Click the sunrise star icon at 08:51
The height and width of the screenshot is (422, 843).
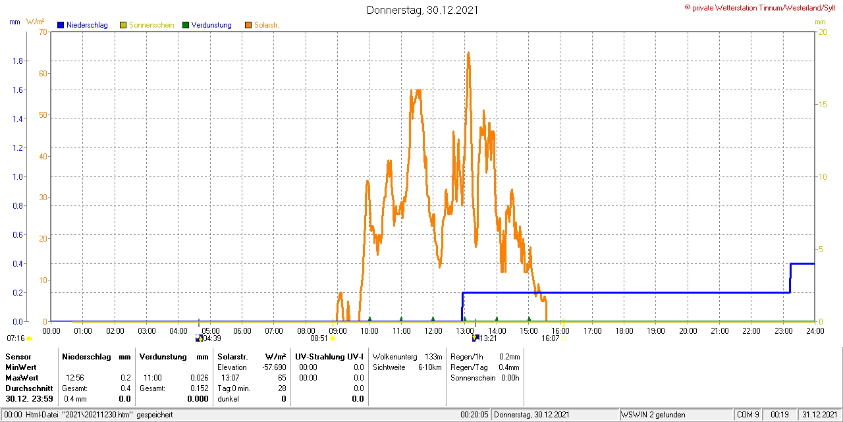[333, 338]
